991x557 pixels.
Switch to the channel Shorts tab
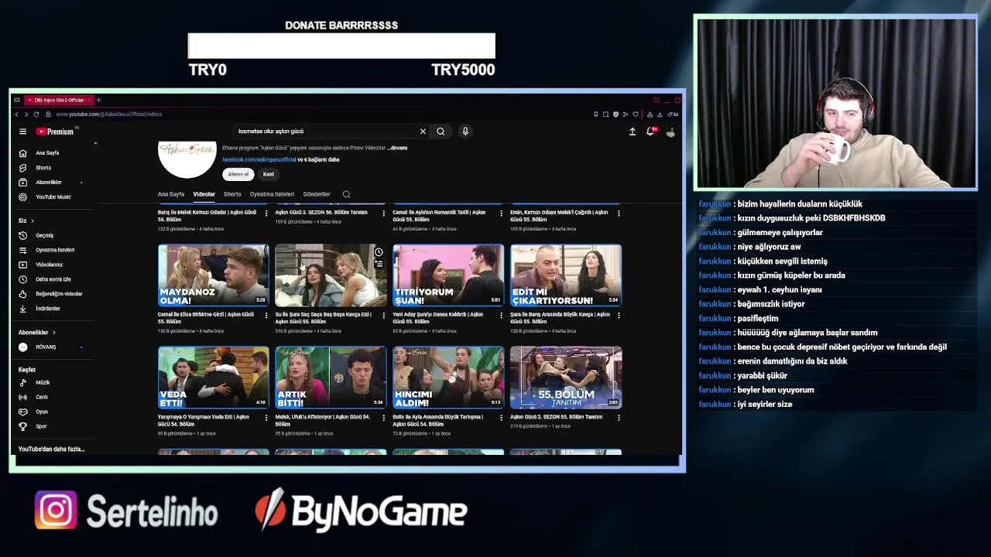(x=232, y=194)
